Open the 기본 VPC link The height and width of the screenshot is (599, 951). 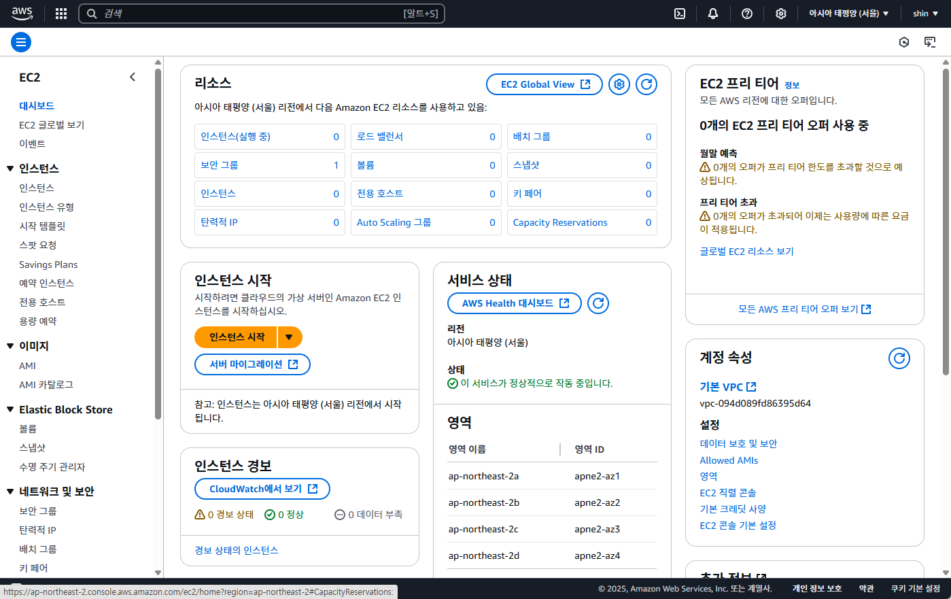tap(728, 387)
